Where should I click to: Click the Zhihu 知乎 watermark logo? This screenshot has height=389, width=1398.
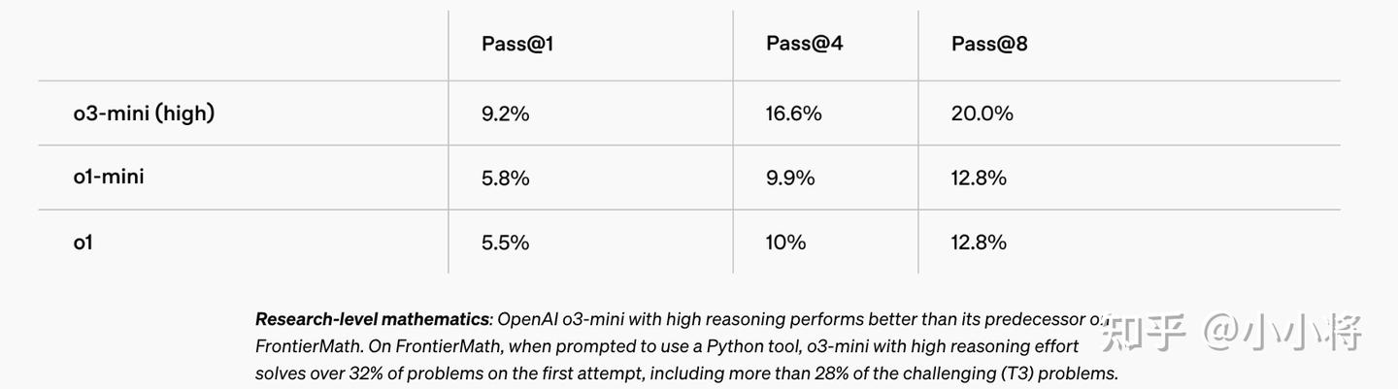click(1144, 332)
